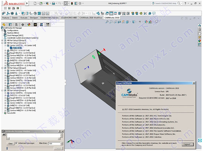Open the DimXpertManager crosshair tab icon
This screenshot has width=203, height=151.
pos(23,25)
